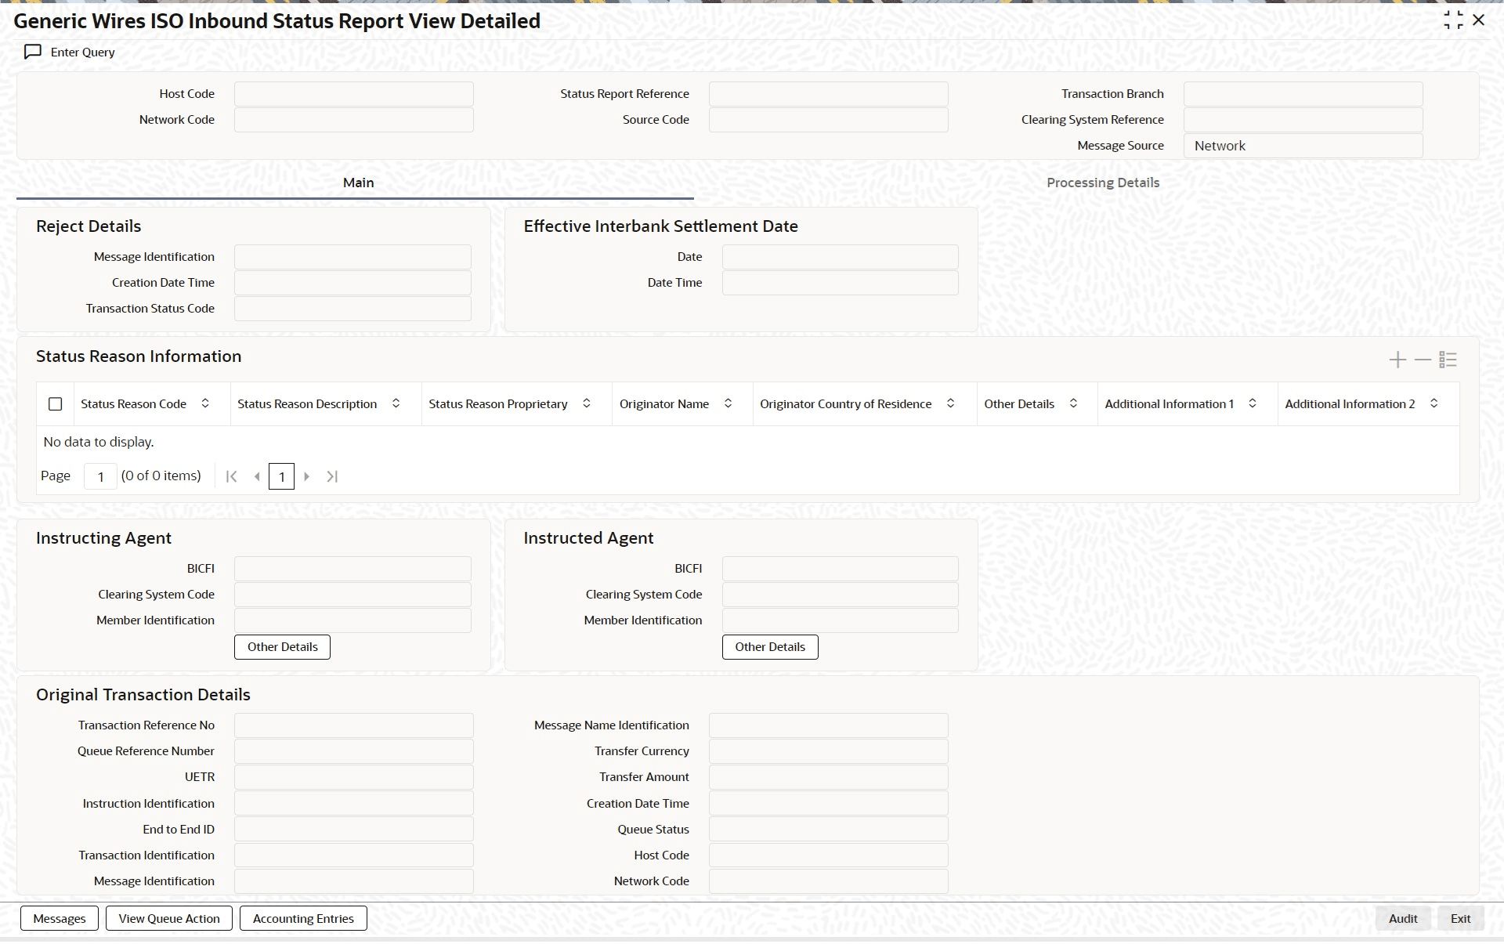This screenshot has width=1504, height=944.
Task: Switch to the Processing Details tab
Action: tap(1102, 183)
